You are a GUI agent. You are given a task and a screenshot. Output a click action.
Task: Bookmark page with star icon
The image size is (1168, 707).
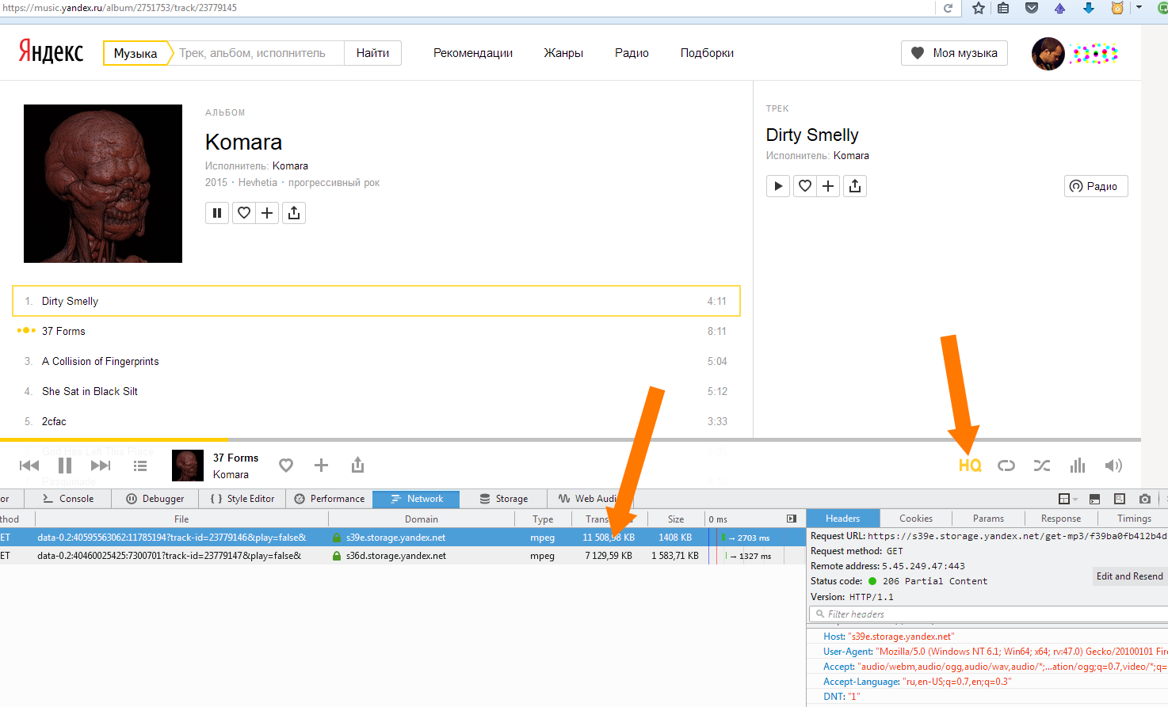pyautogui.click(x=979, y=8)
